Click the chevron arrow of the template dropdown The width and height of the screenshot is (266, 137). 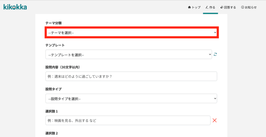pyautogui.click(x=210, y=54)
